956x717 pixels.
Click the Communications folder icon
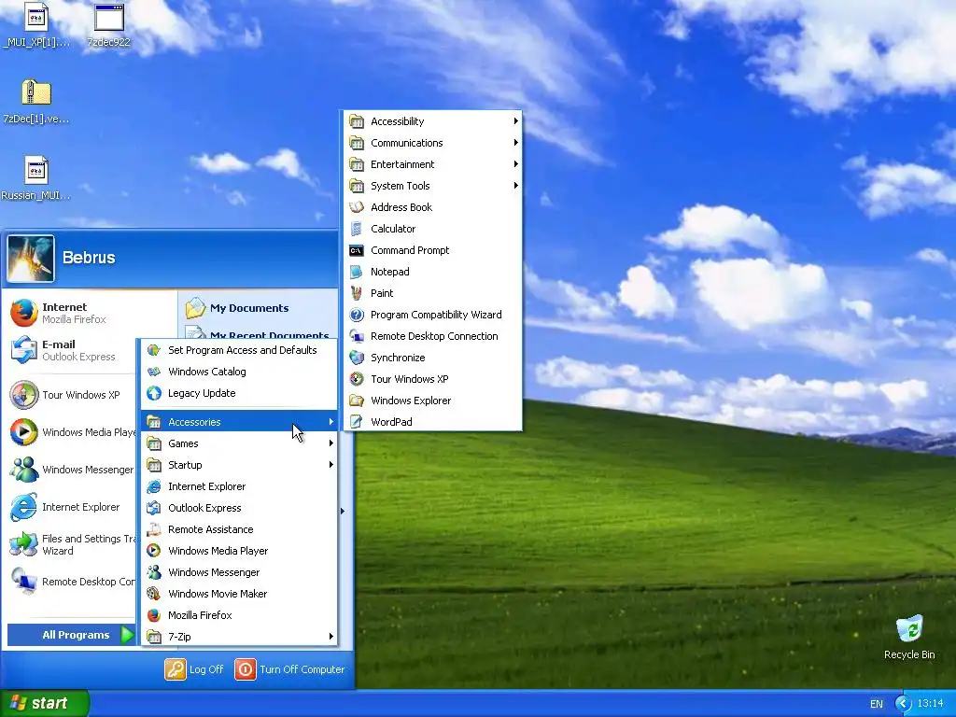tap(357, 143)
